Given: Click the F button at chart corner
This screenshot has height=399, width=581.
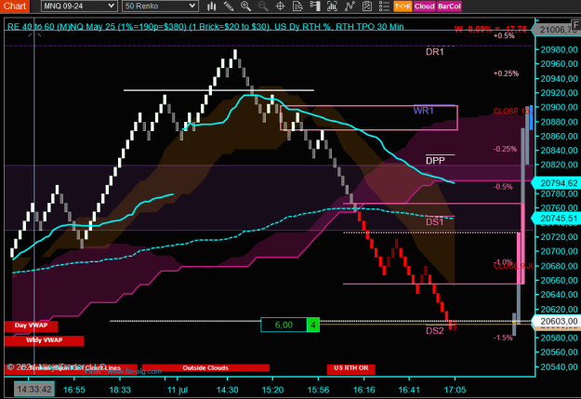Looking at the screenshot, I should click(x=576, y=25).
